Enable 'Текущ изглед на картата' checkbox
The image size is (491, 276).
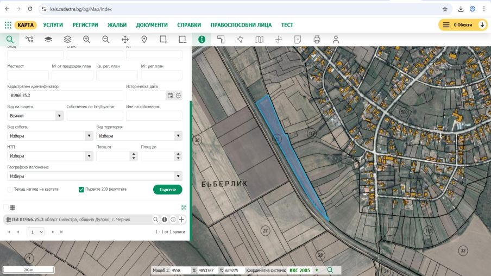(10, 190)
